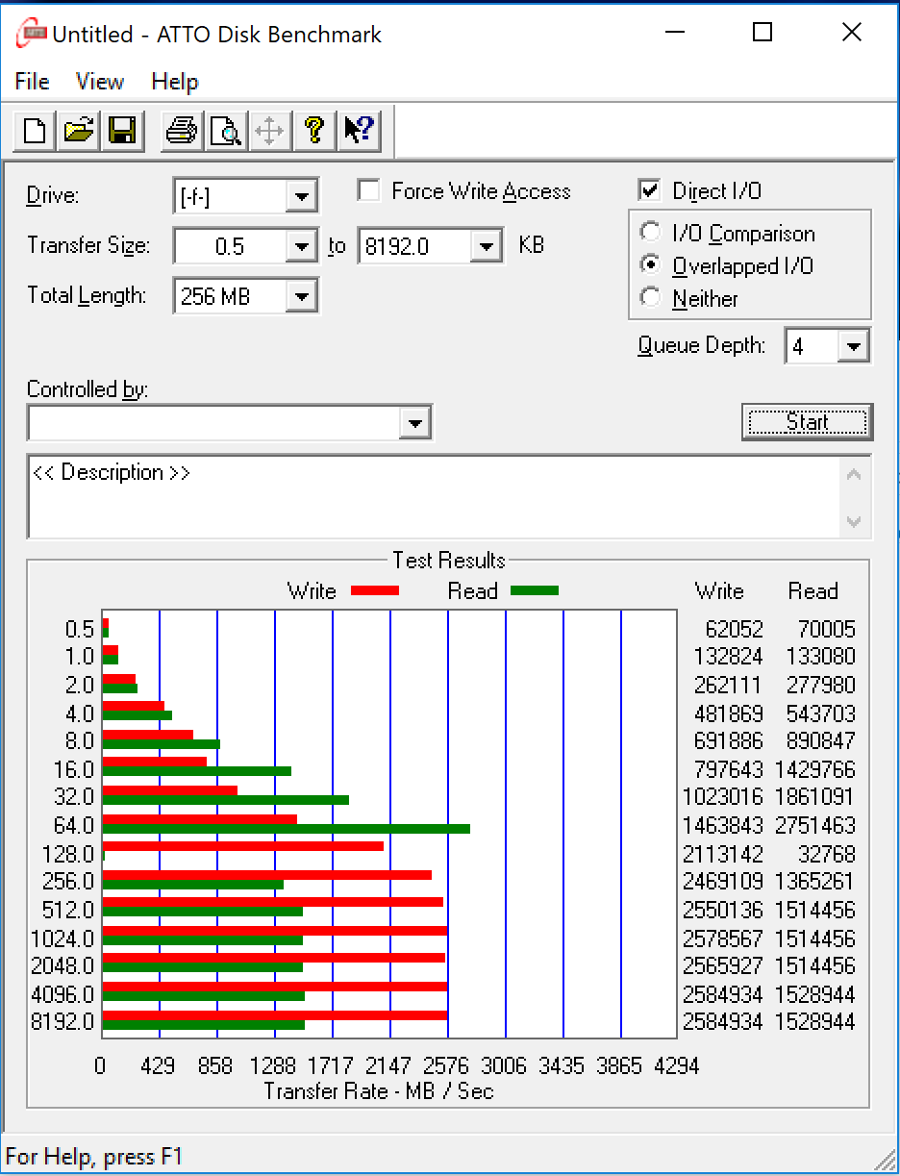The width and height of the screenshot is (900, 1176).
Task: Click the New document toolbar icon
Action: 35,130
